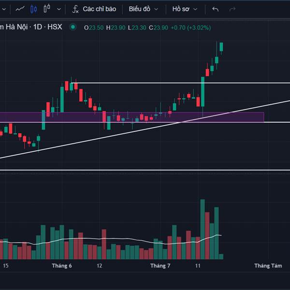The width and height of the screenshot is (290, 290).
Task: Click the symbol title Hà Nội · 1D · HSX
Action: click(31, 27)
